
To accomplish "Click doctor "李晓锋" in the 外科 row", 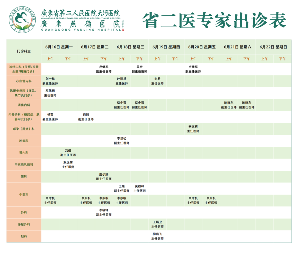I will pos(104,210).
